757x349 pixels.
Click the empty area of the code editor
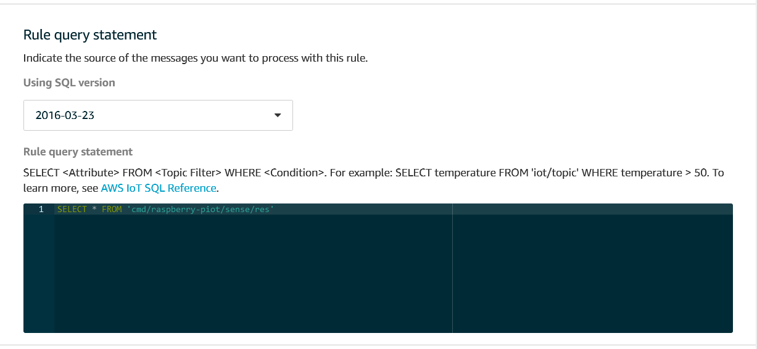253,274
